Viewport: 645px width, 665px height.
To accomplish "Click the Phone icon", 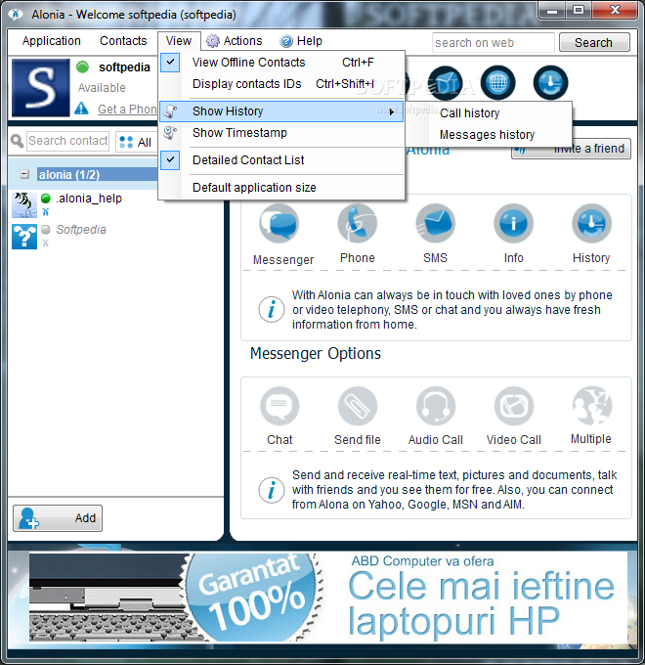I will coord(358,223).
